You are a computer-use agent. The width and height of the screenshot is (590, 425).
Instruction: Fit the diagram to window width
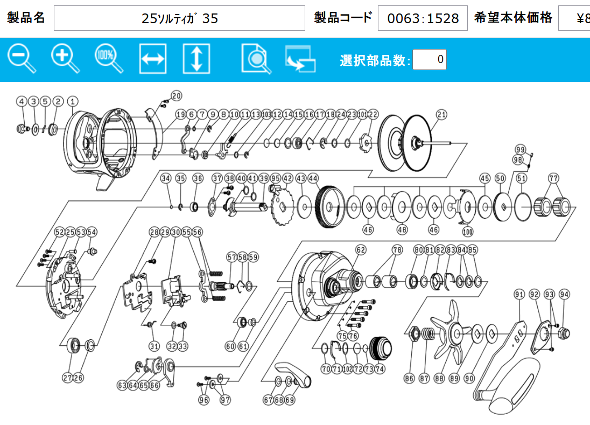tap(152, 59)
